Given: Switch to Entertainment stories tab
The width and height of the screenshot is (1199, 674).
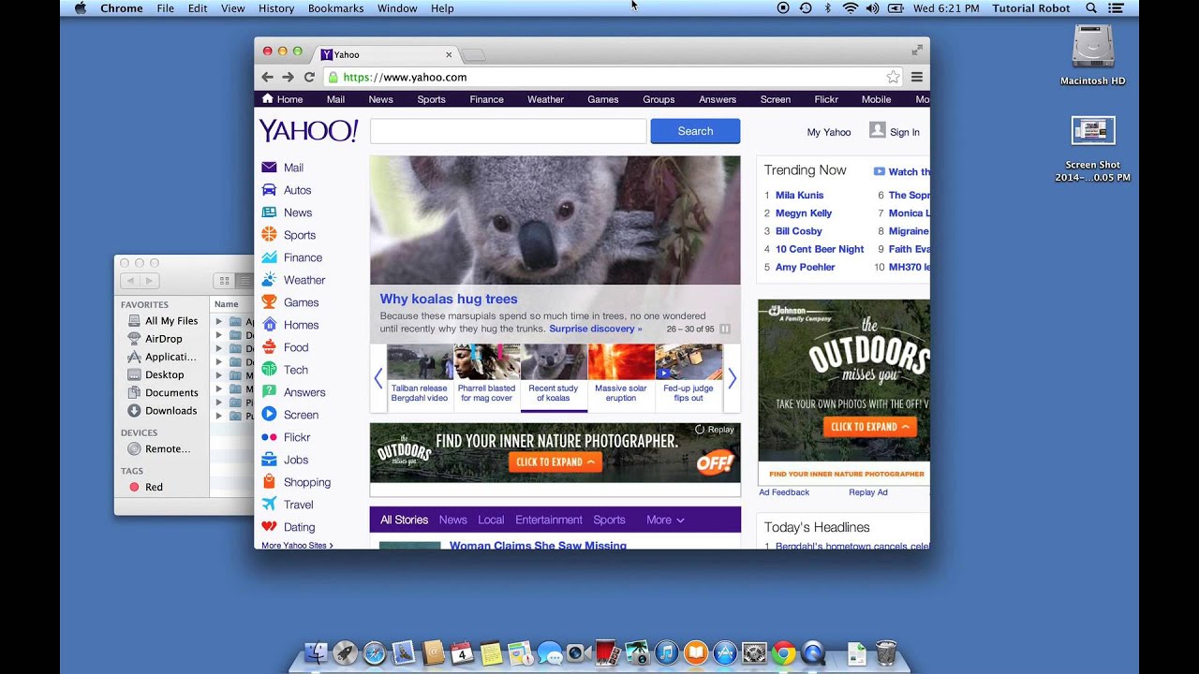Looking at the screenshot, I should (549, 520).
